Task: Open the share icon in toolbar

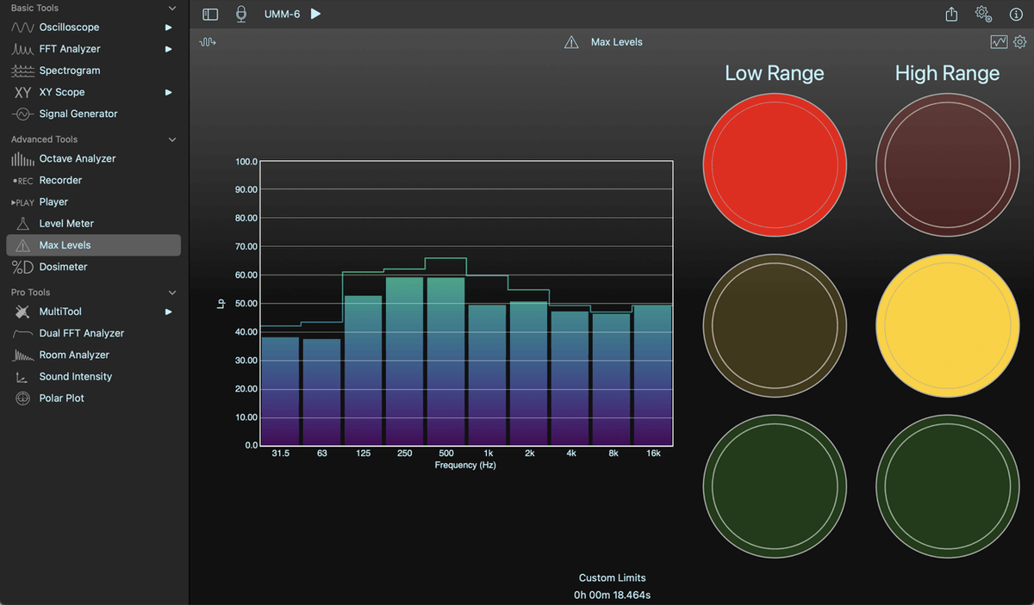Action: 951,14
